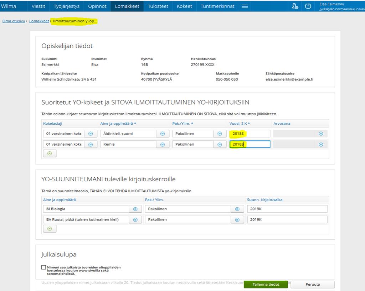Click the 2019K field for Biologia
This screenshot has height=291, width=365.
287,209
